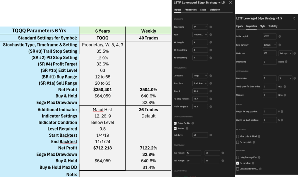Close the left strategy settings dialog
The width and height of the screenshot is (298, 177).
point(230,3)
